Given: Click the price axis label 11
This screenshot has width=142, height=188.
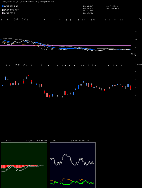Looking at the screenshot, I should point(136,32).
